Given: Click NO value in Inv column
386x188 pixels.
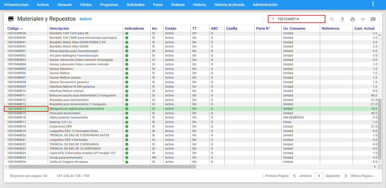Looking at the screenshot, I should pos(154,157).
